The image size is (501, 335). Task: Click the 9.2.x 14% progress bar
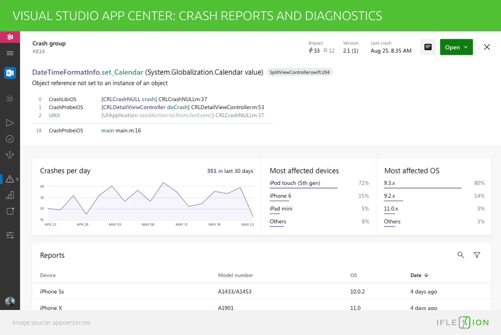pos(393,201)
